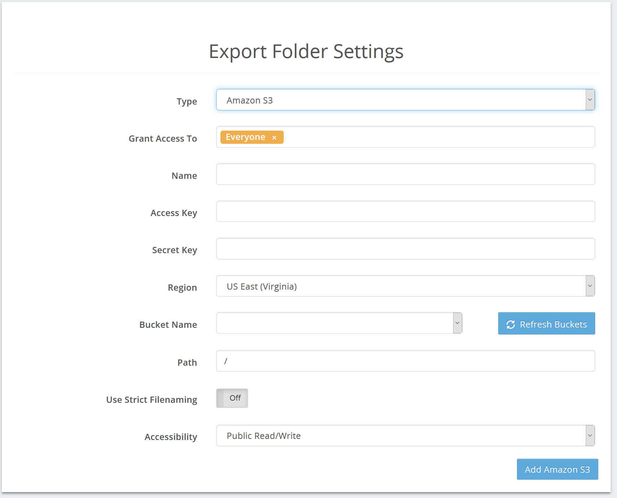Click the Bucket Name label
617x498 pixels.
pos(168,325)
